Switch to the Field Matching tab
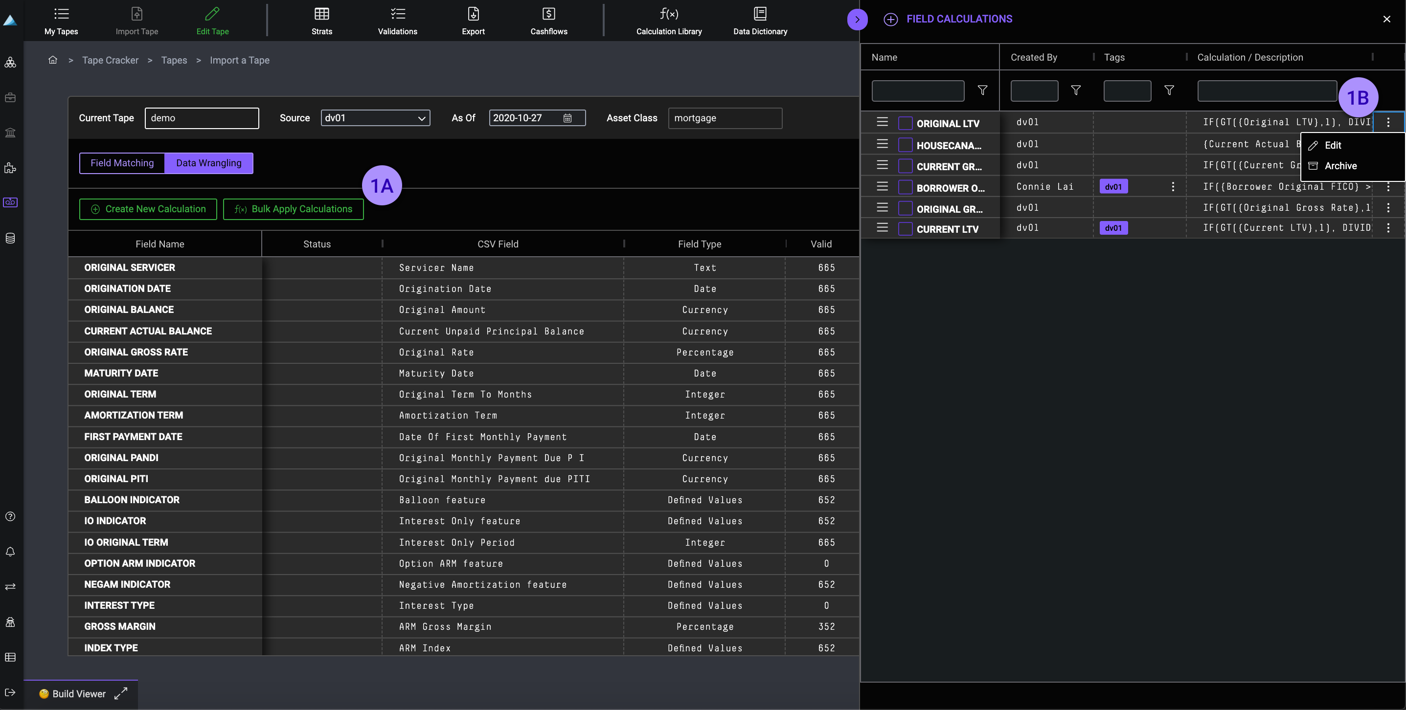 tap(122, 163)
